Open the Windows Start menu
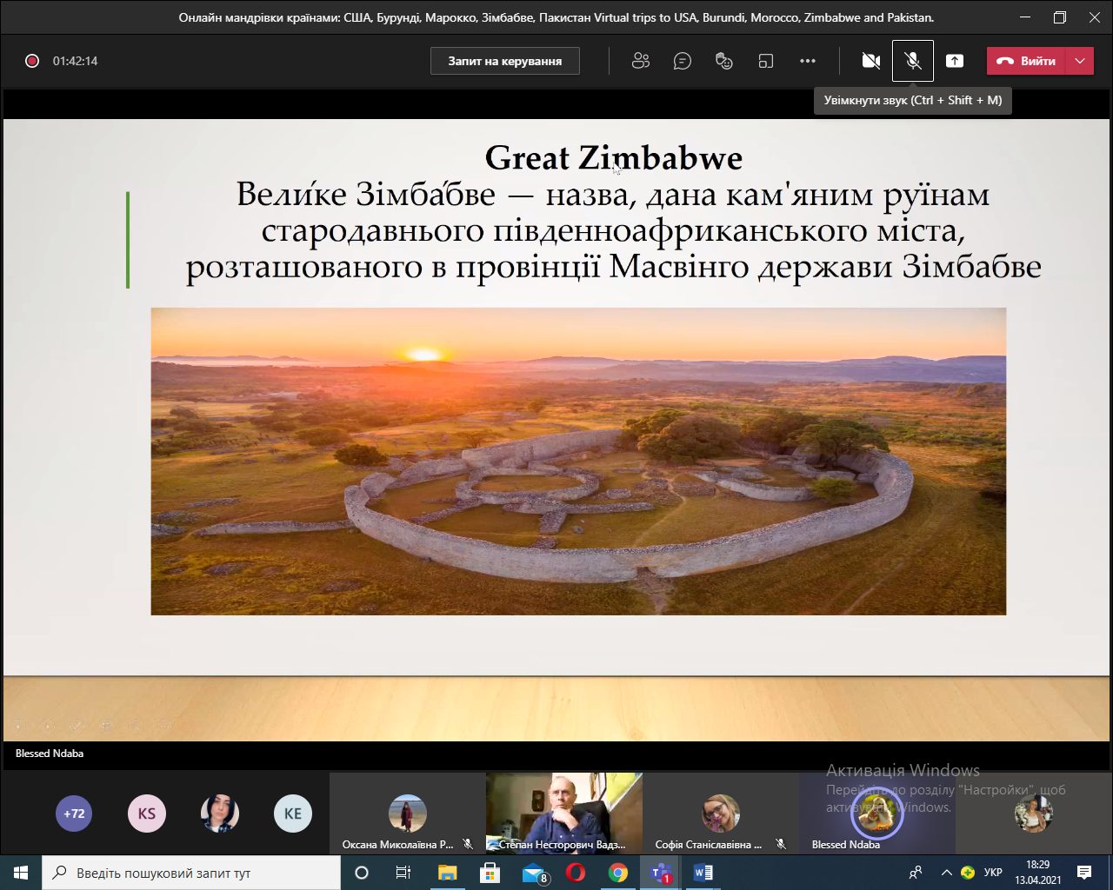 click(x=21, y=873)
